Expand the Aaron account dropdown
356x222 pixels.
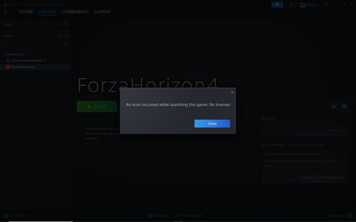[x=313, y=5]
